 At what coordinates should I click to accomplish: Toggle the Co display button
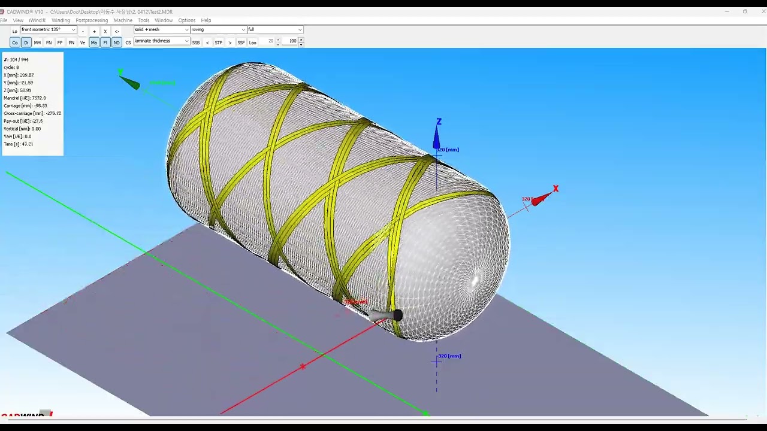(15, 43)
